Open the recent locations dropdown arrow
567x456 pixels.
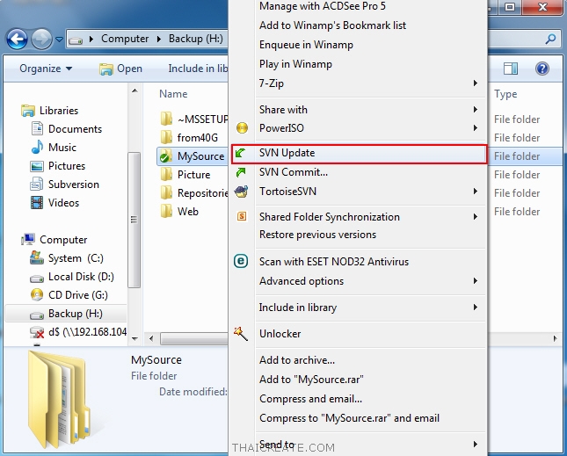[x=59, y=39]
